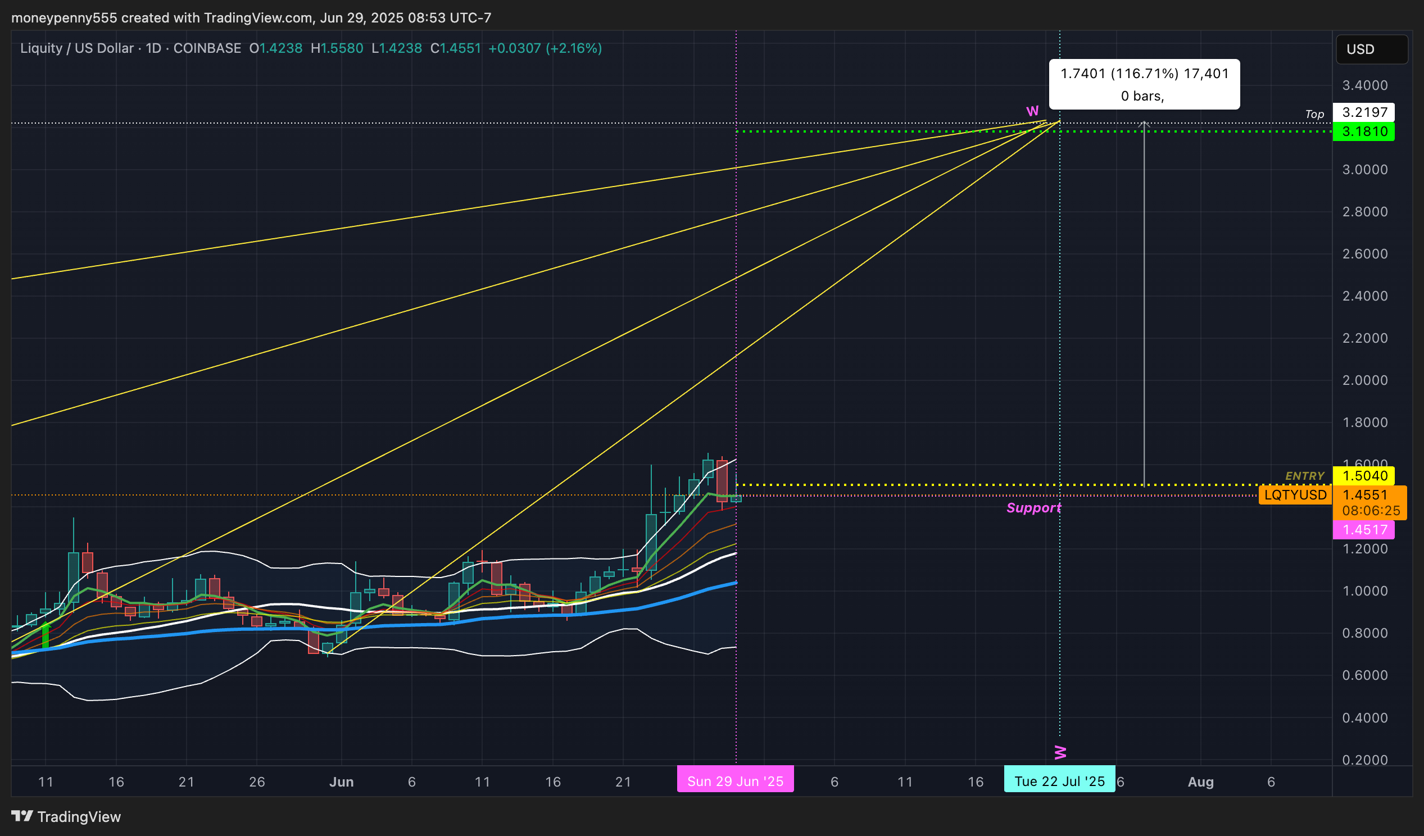Click the orange 1.4551 current price label
This screenshot has width=1424, height=836.
pos(1364,495)
